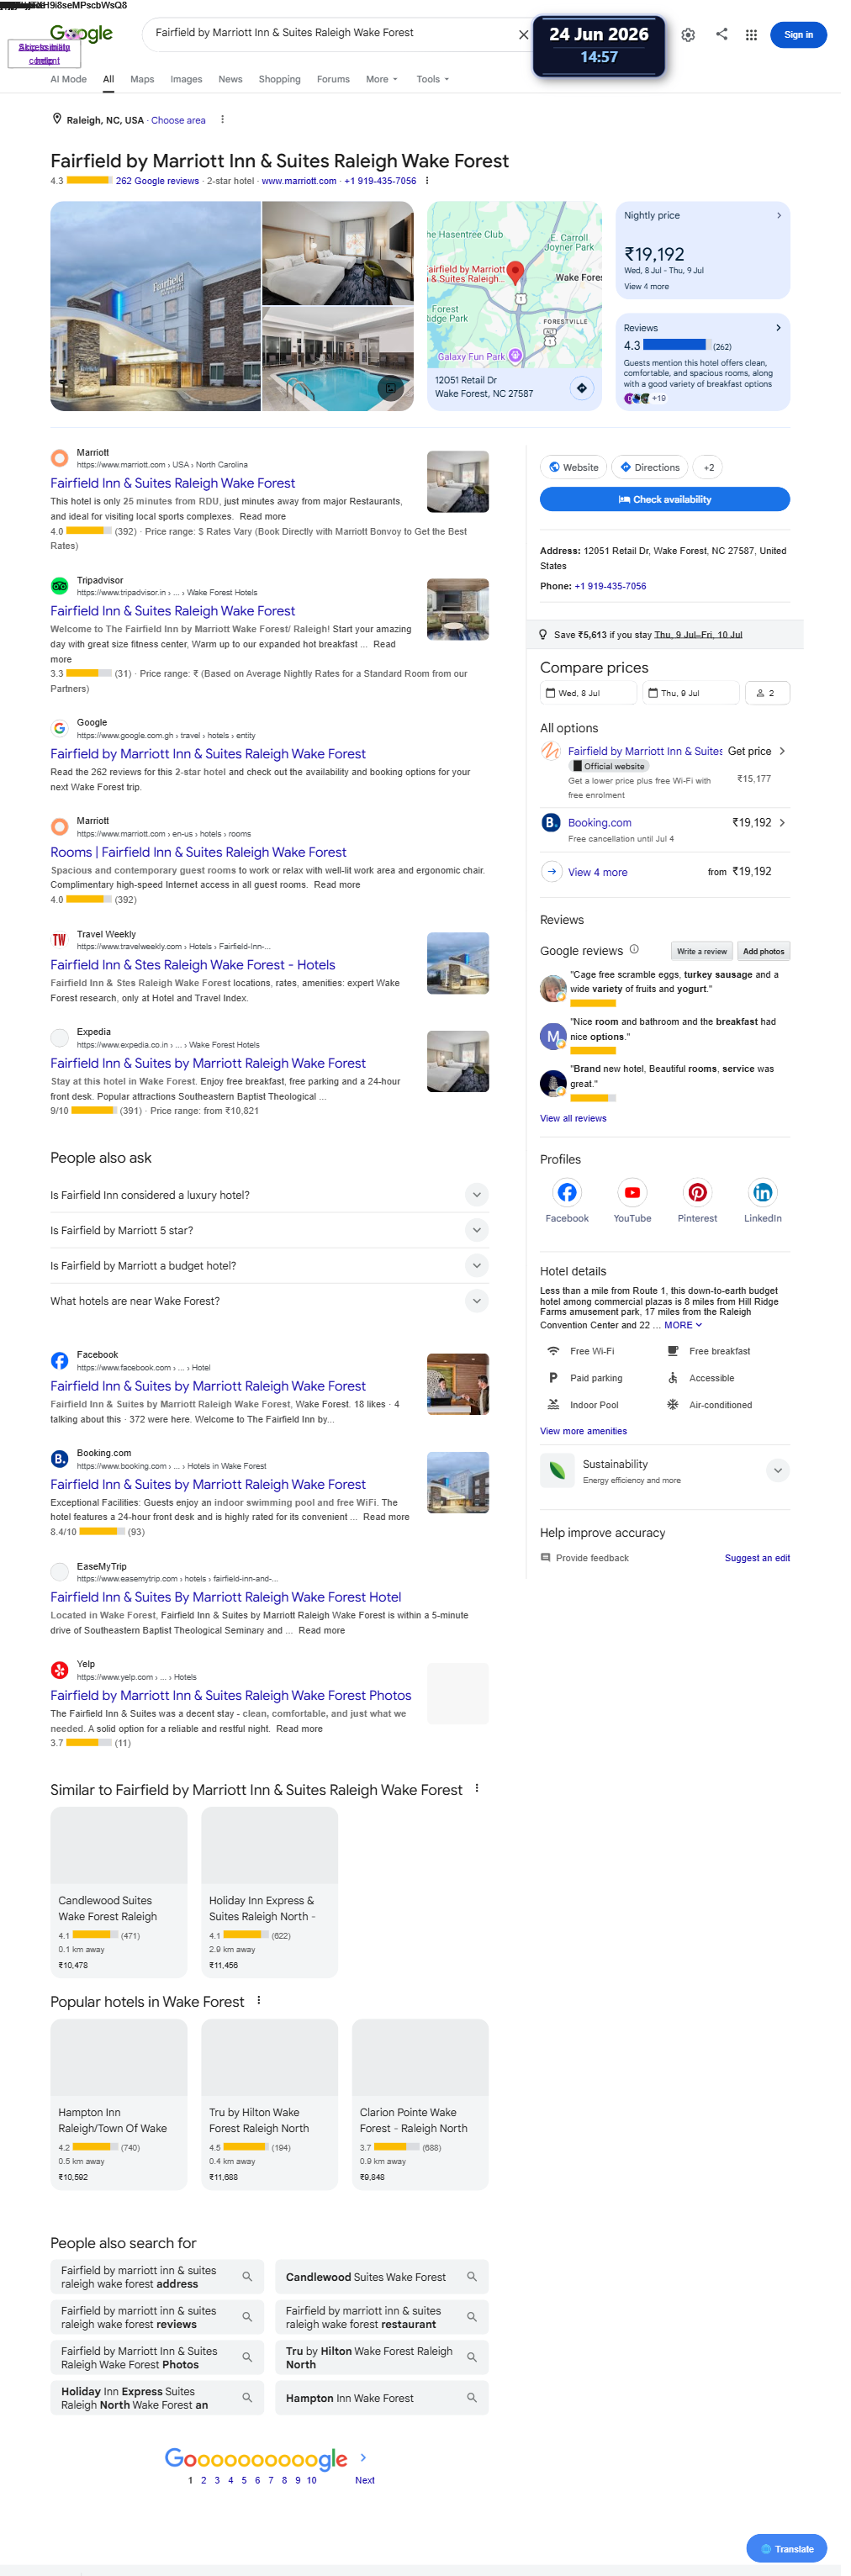Click the info icon beside Google reviews
The image size is (851, 2576).
634,950
